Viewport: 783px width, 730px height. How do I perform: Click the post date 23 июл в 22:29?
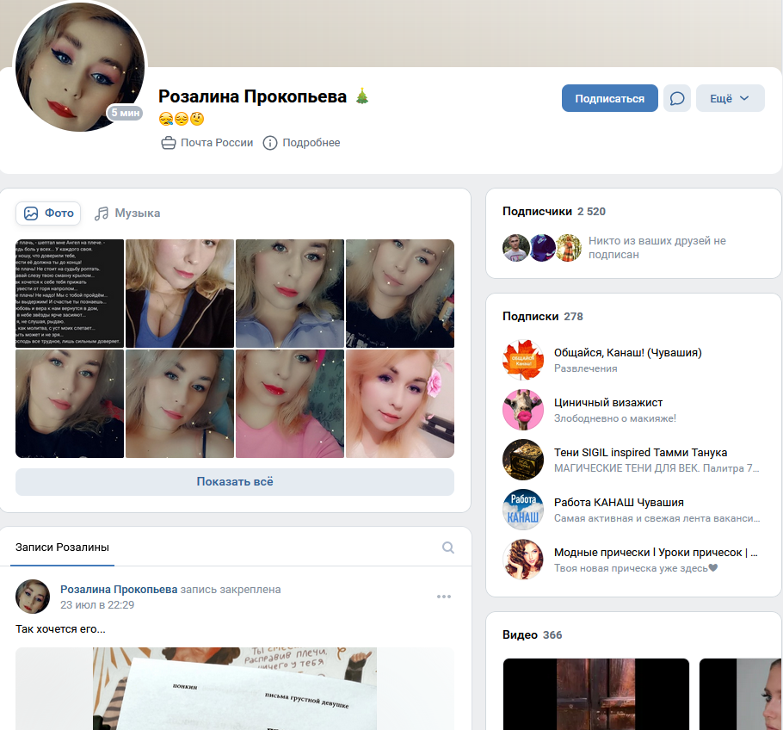point(97,605)
